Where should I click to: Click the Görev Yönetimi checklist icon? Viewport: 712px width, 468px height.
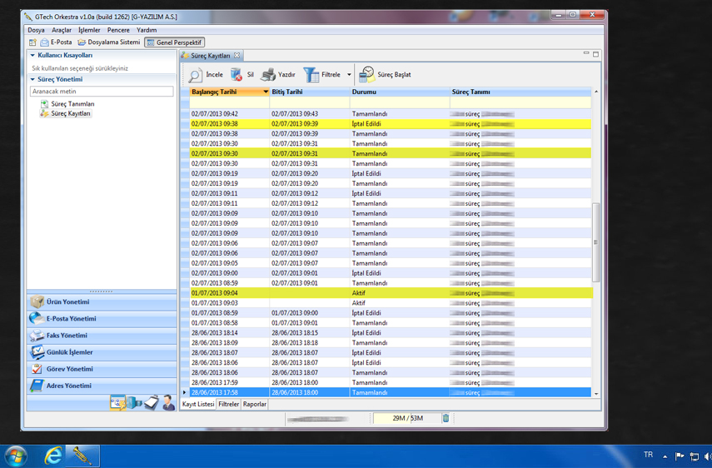(x=37, y=369)
